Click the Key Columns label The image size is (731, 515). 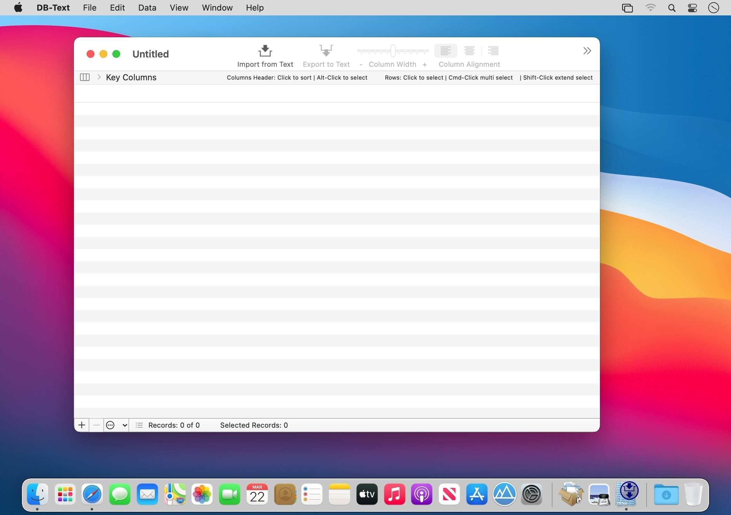[x=131, y=77]
